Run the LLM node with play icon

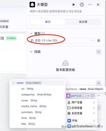74,5
